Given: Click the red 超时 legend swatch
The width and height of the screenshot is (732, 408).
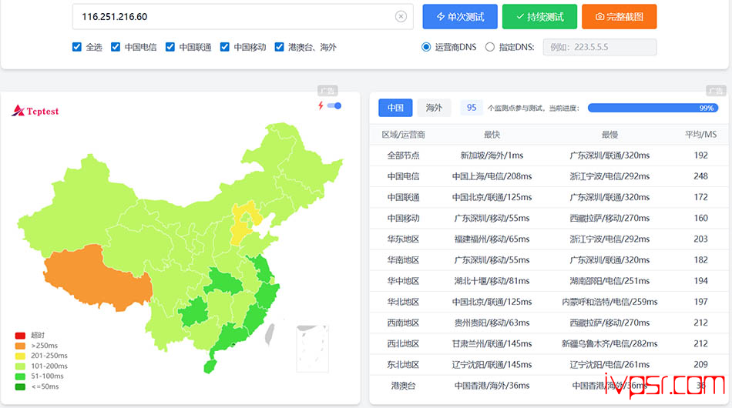Looking at the screenshot, I should pyautogui.click(x=20, y=336).
